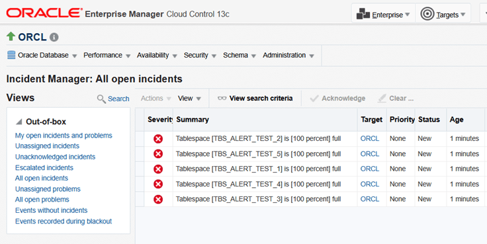Screen dimensions: 487x244
Task: Open Events without incidents view
Action: click(51, 210)
